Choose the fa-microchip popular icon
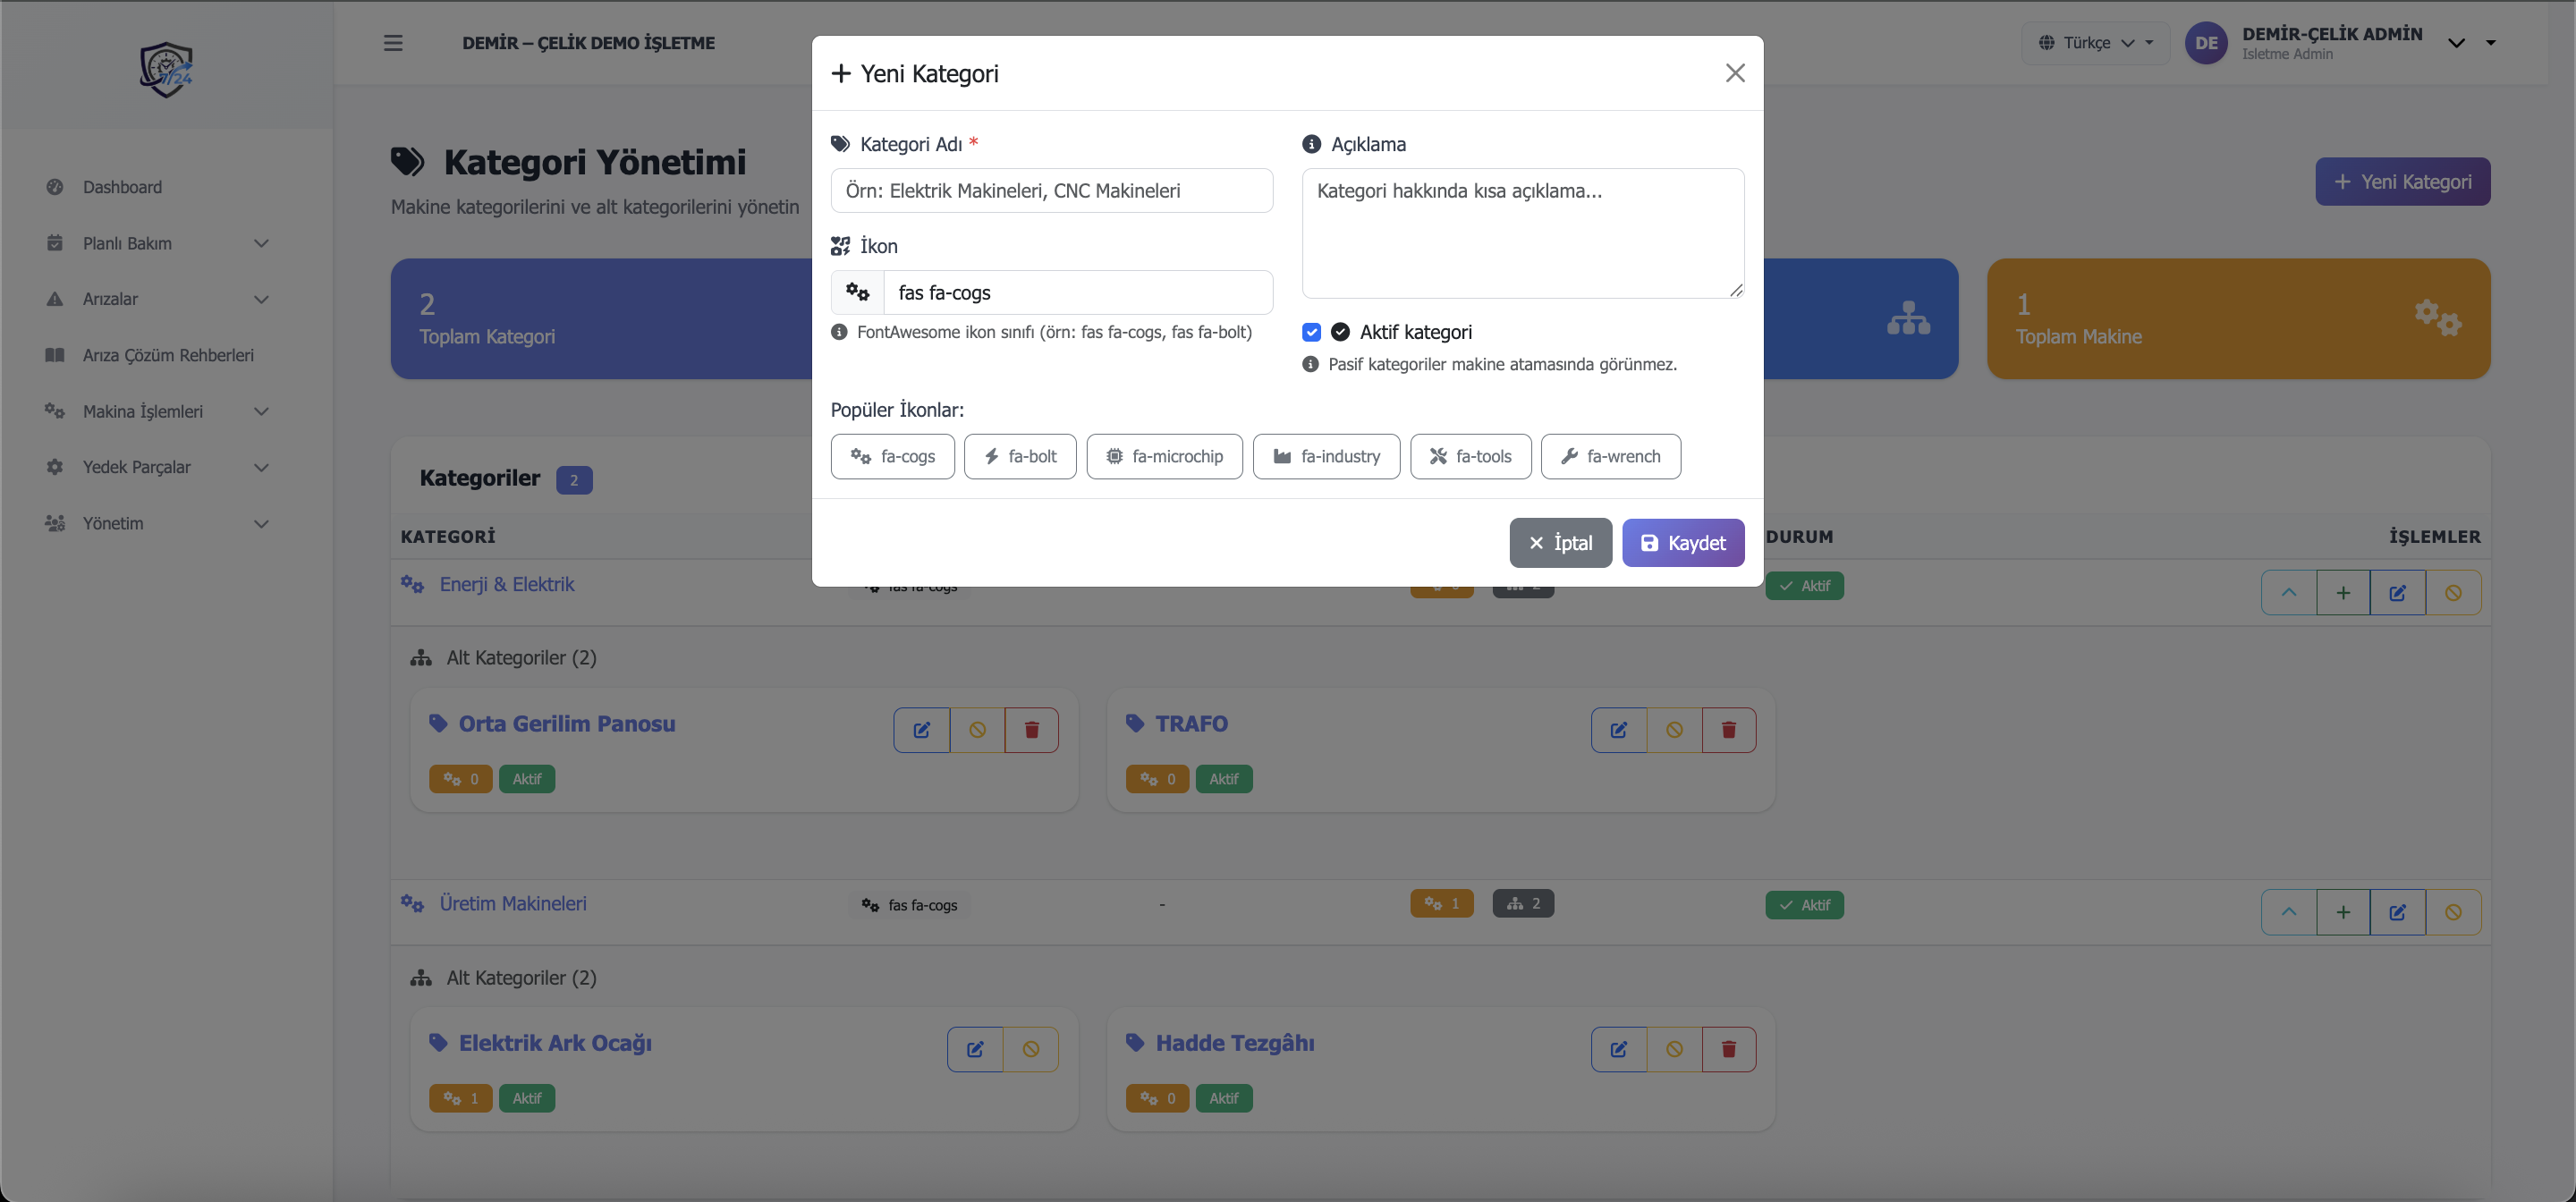 point(1164,456)
